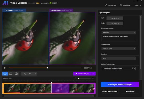
Task: Close the Video Upscaler window
Action: coord(141,1)
